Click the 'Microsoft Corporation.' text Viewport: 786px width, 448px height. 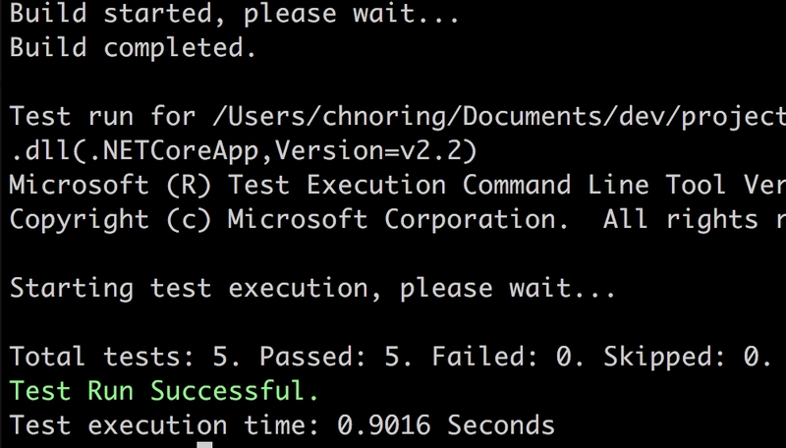399,219
